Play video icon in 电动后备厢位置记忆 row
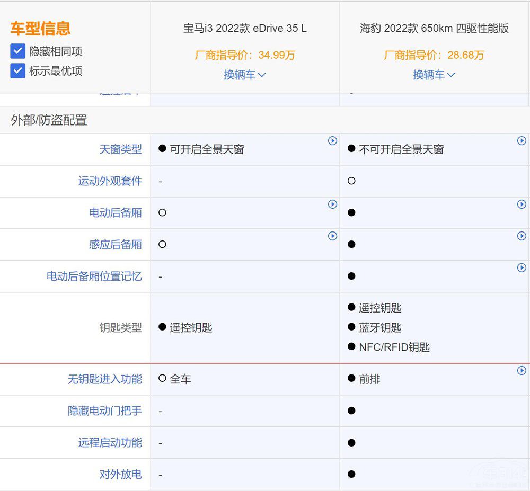The image size is (530, 491). click(522, 268)
